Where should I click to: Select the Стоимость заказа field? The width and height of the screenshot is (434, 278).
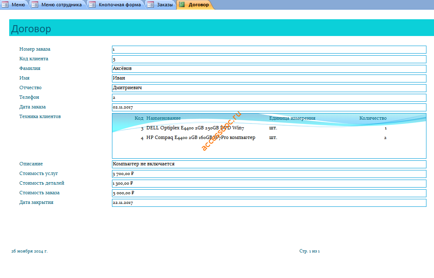click(269, 193)
